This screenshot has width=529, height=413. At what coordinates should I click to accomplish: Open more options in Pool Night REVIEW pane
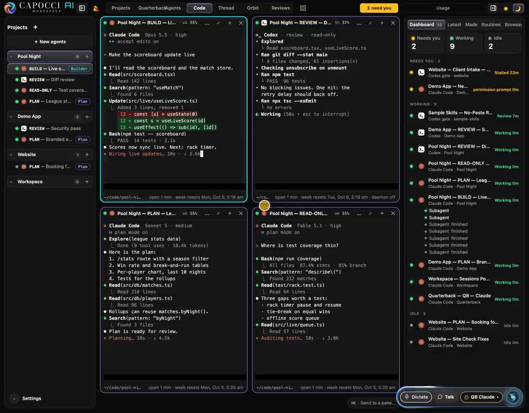[x=359, y=23]
